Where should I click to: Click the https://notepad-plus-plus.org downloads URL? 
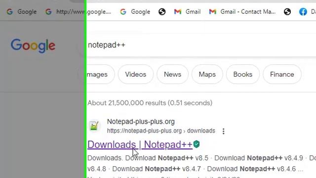[161, 131]
